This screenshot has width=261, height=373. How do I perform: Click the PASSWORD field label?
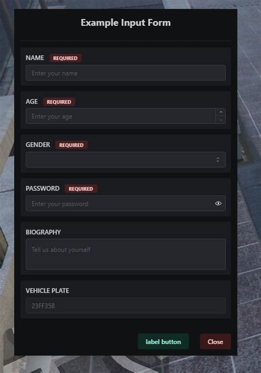[42, 188]
